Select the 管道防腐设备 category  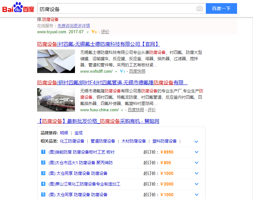click(x=103, y=141)
